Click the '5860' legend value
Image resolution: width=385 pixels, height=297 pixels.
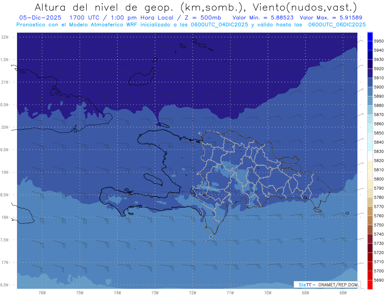coord(379,124)
